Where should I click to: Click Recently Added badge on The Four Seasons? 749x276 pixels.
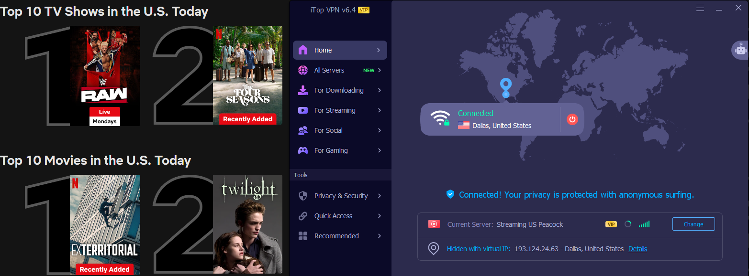click(x=248, y=119)
